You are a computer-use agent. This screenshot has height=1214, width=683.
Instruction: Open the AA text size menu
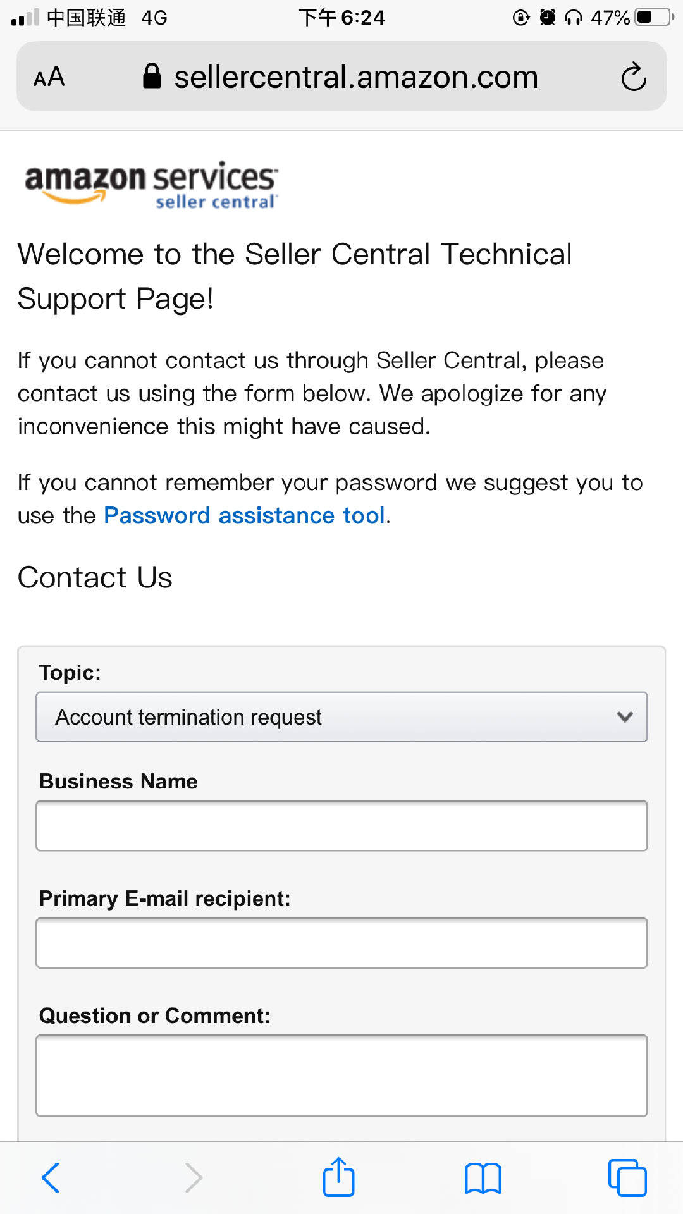(x=49, y=77)
